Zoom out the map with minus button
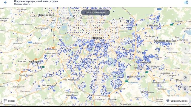Viewport: 191px width, 107px height. click(x=185, y=59)
